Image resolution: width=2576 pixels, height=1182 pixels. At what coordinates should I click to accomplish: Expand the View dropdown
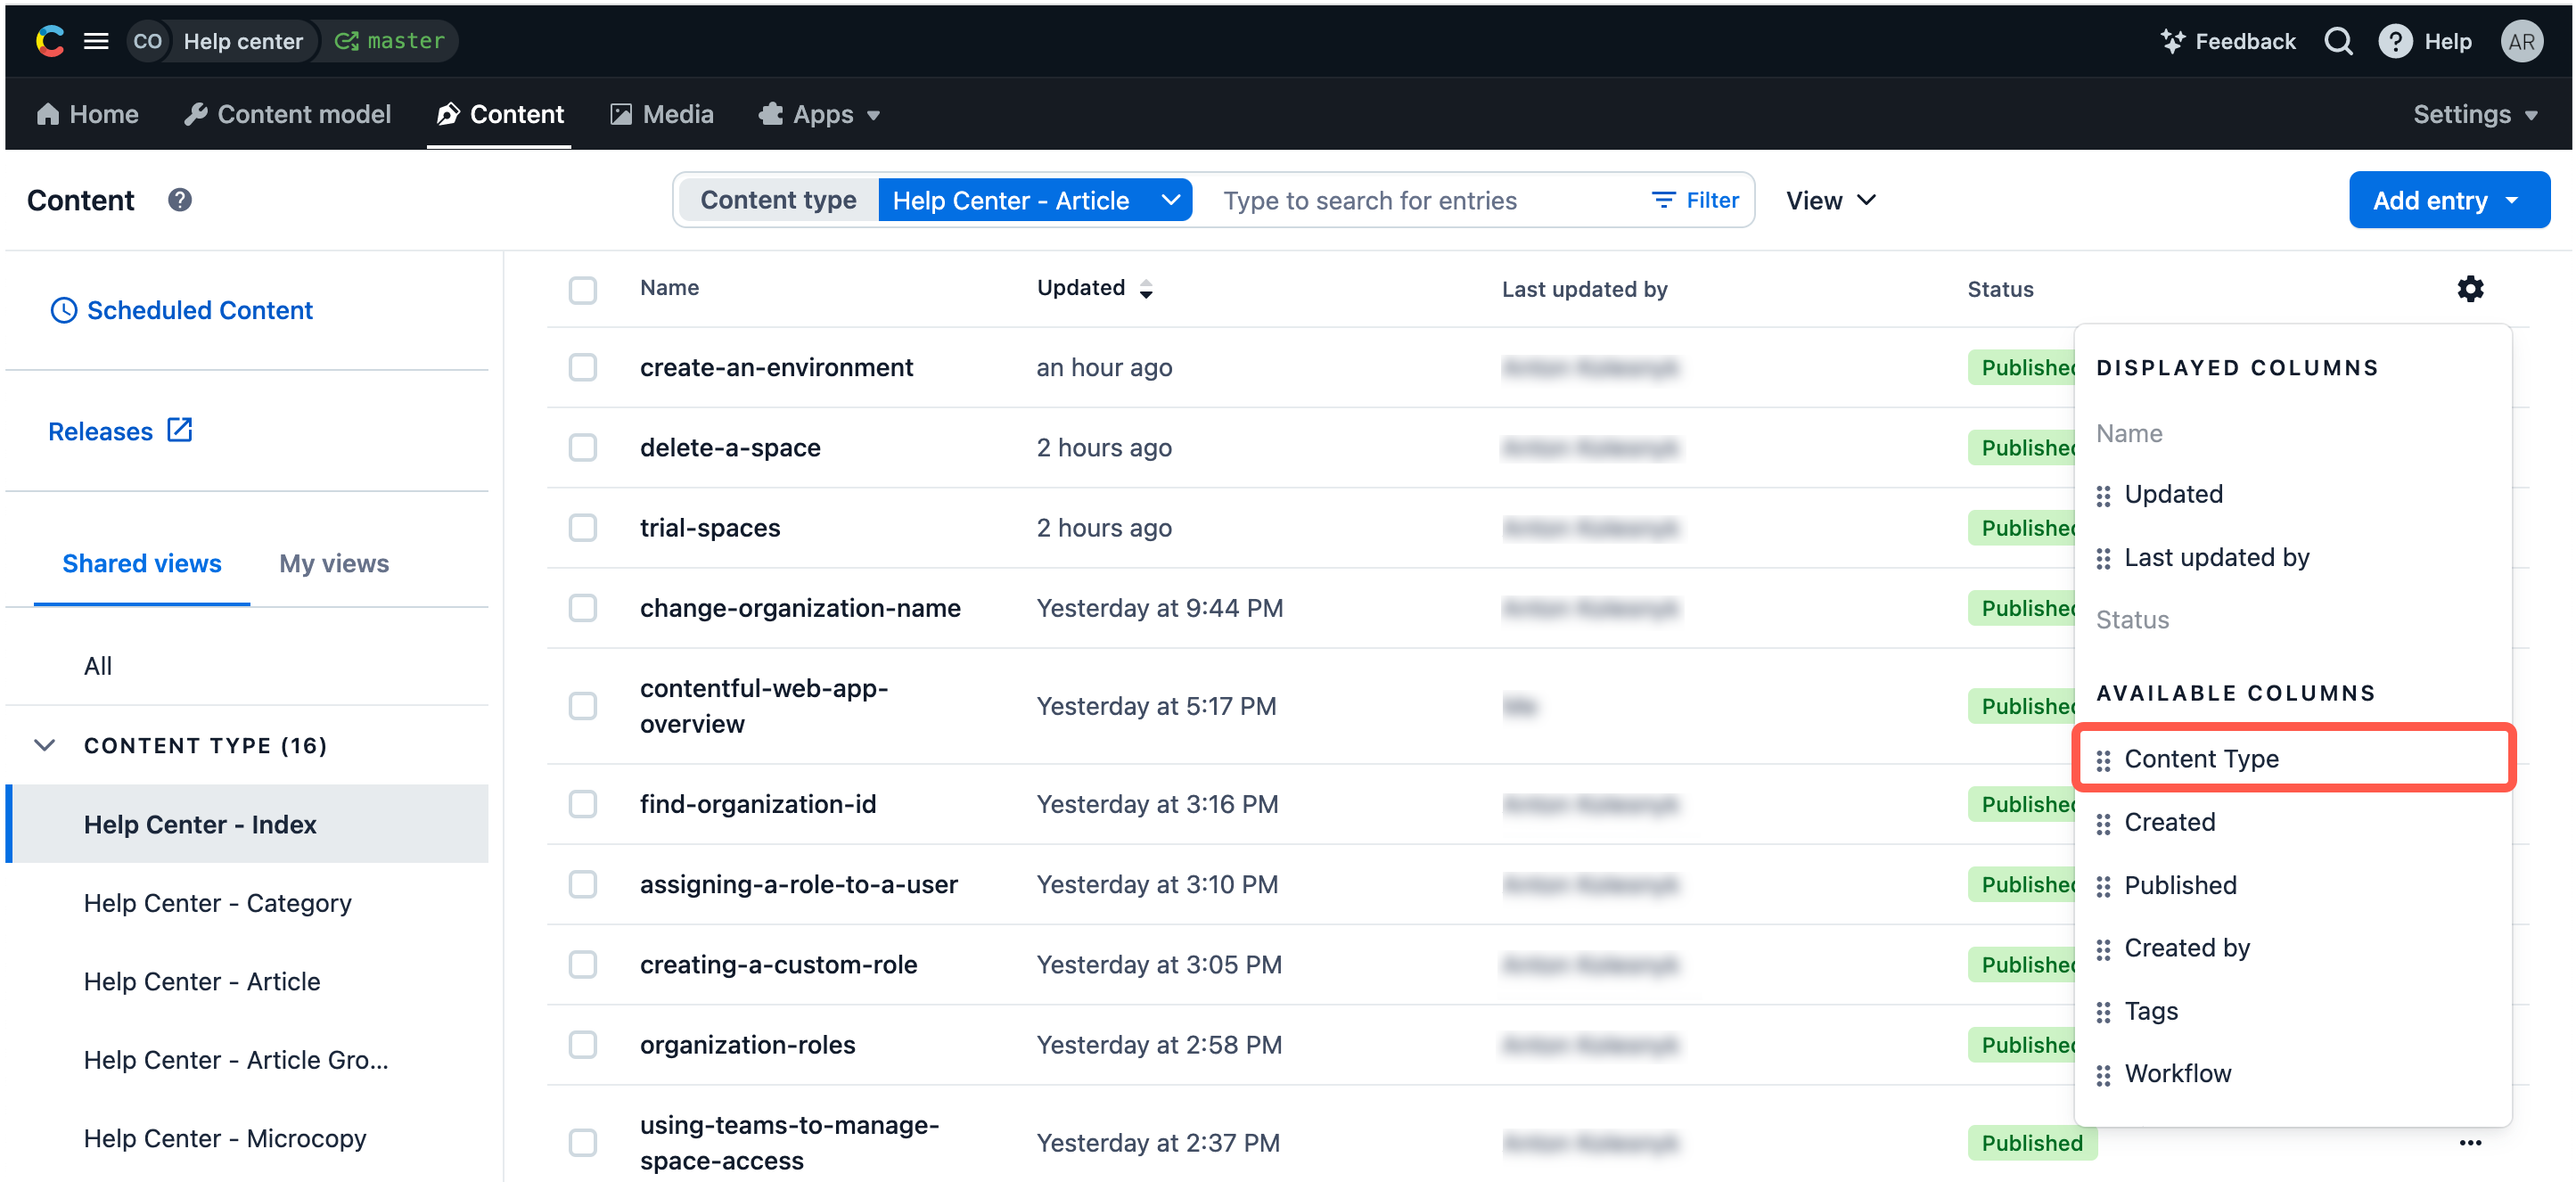pyautogui.click(x=1830, y=200)
